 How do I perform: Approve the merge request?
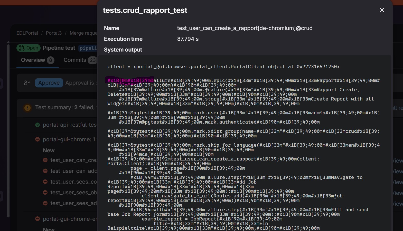(x=49, y=83)
